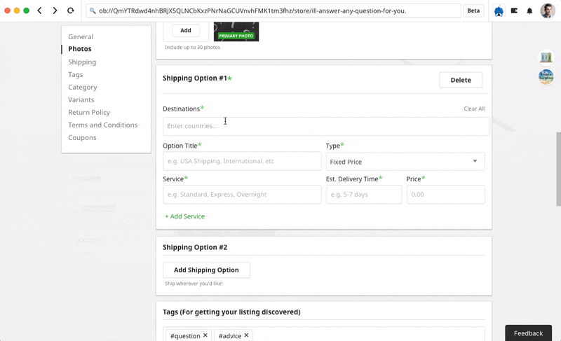Remove the #question tag
Screen dimensions: 561x341
[x=205, y=335]
